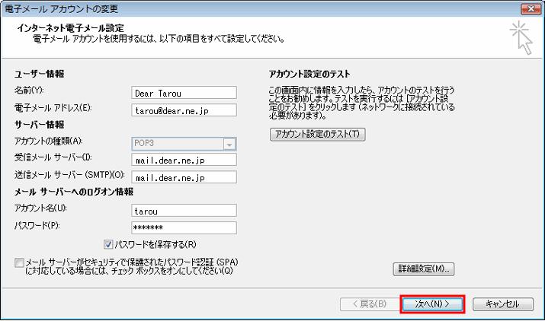
Task: Enable the SPA secure password authentication checkbox
Action: pos(19,262)
